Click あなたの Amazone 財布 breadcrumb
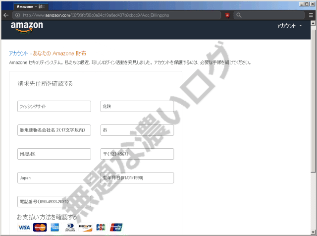 [59, 54]
